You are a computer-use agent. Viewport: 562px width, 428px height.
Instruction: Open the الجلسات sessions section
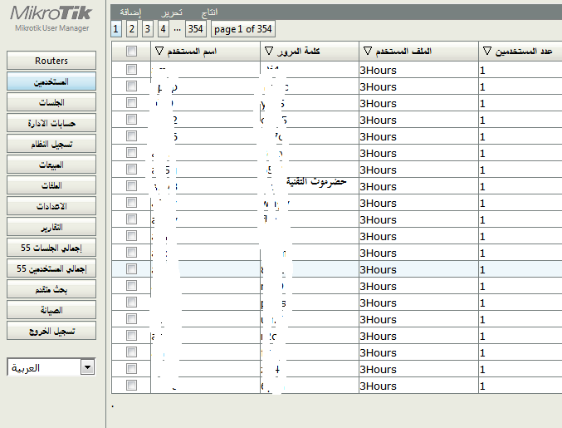click(x=51, y=102)
